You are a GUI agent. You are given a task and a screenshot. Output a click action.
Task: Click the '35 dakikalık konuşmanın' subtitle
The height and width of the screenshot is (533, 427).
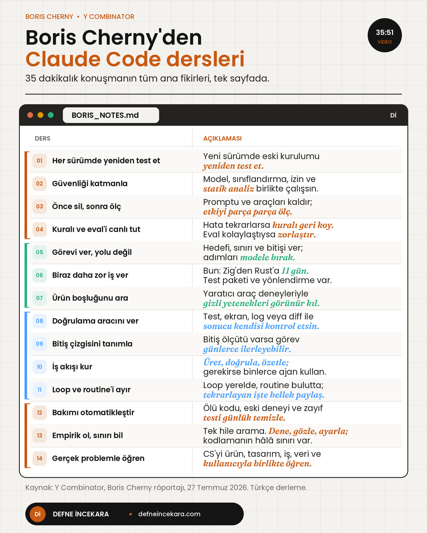[x=147, y=79]
